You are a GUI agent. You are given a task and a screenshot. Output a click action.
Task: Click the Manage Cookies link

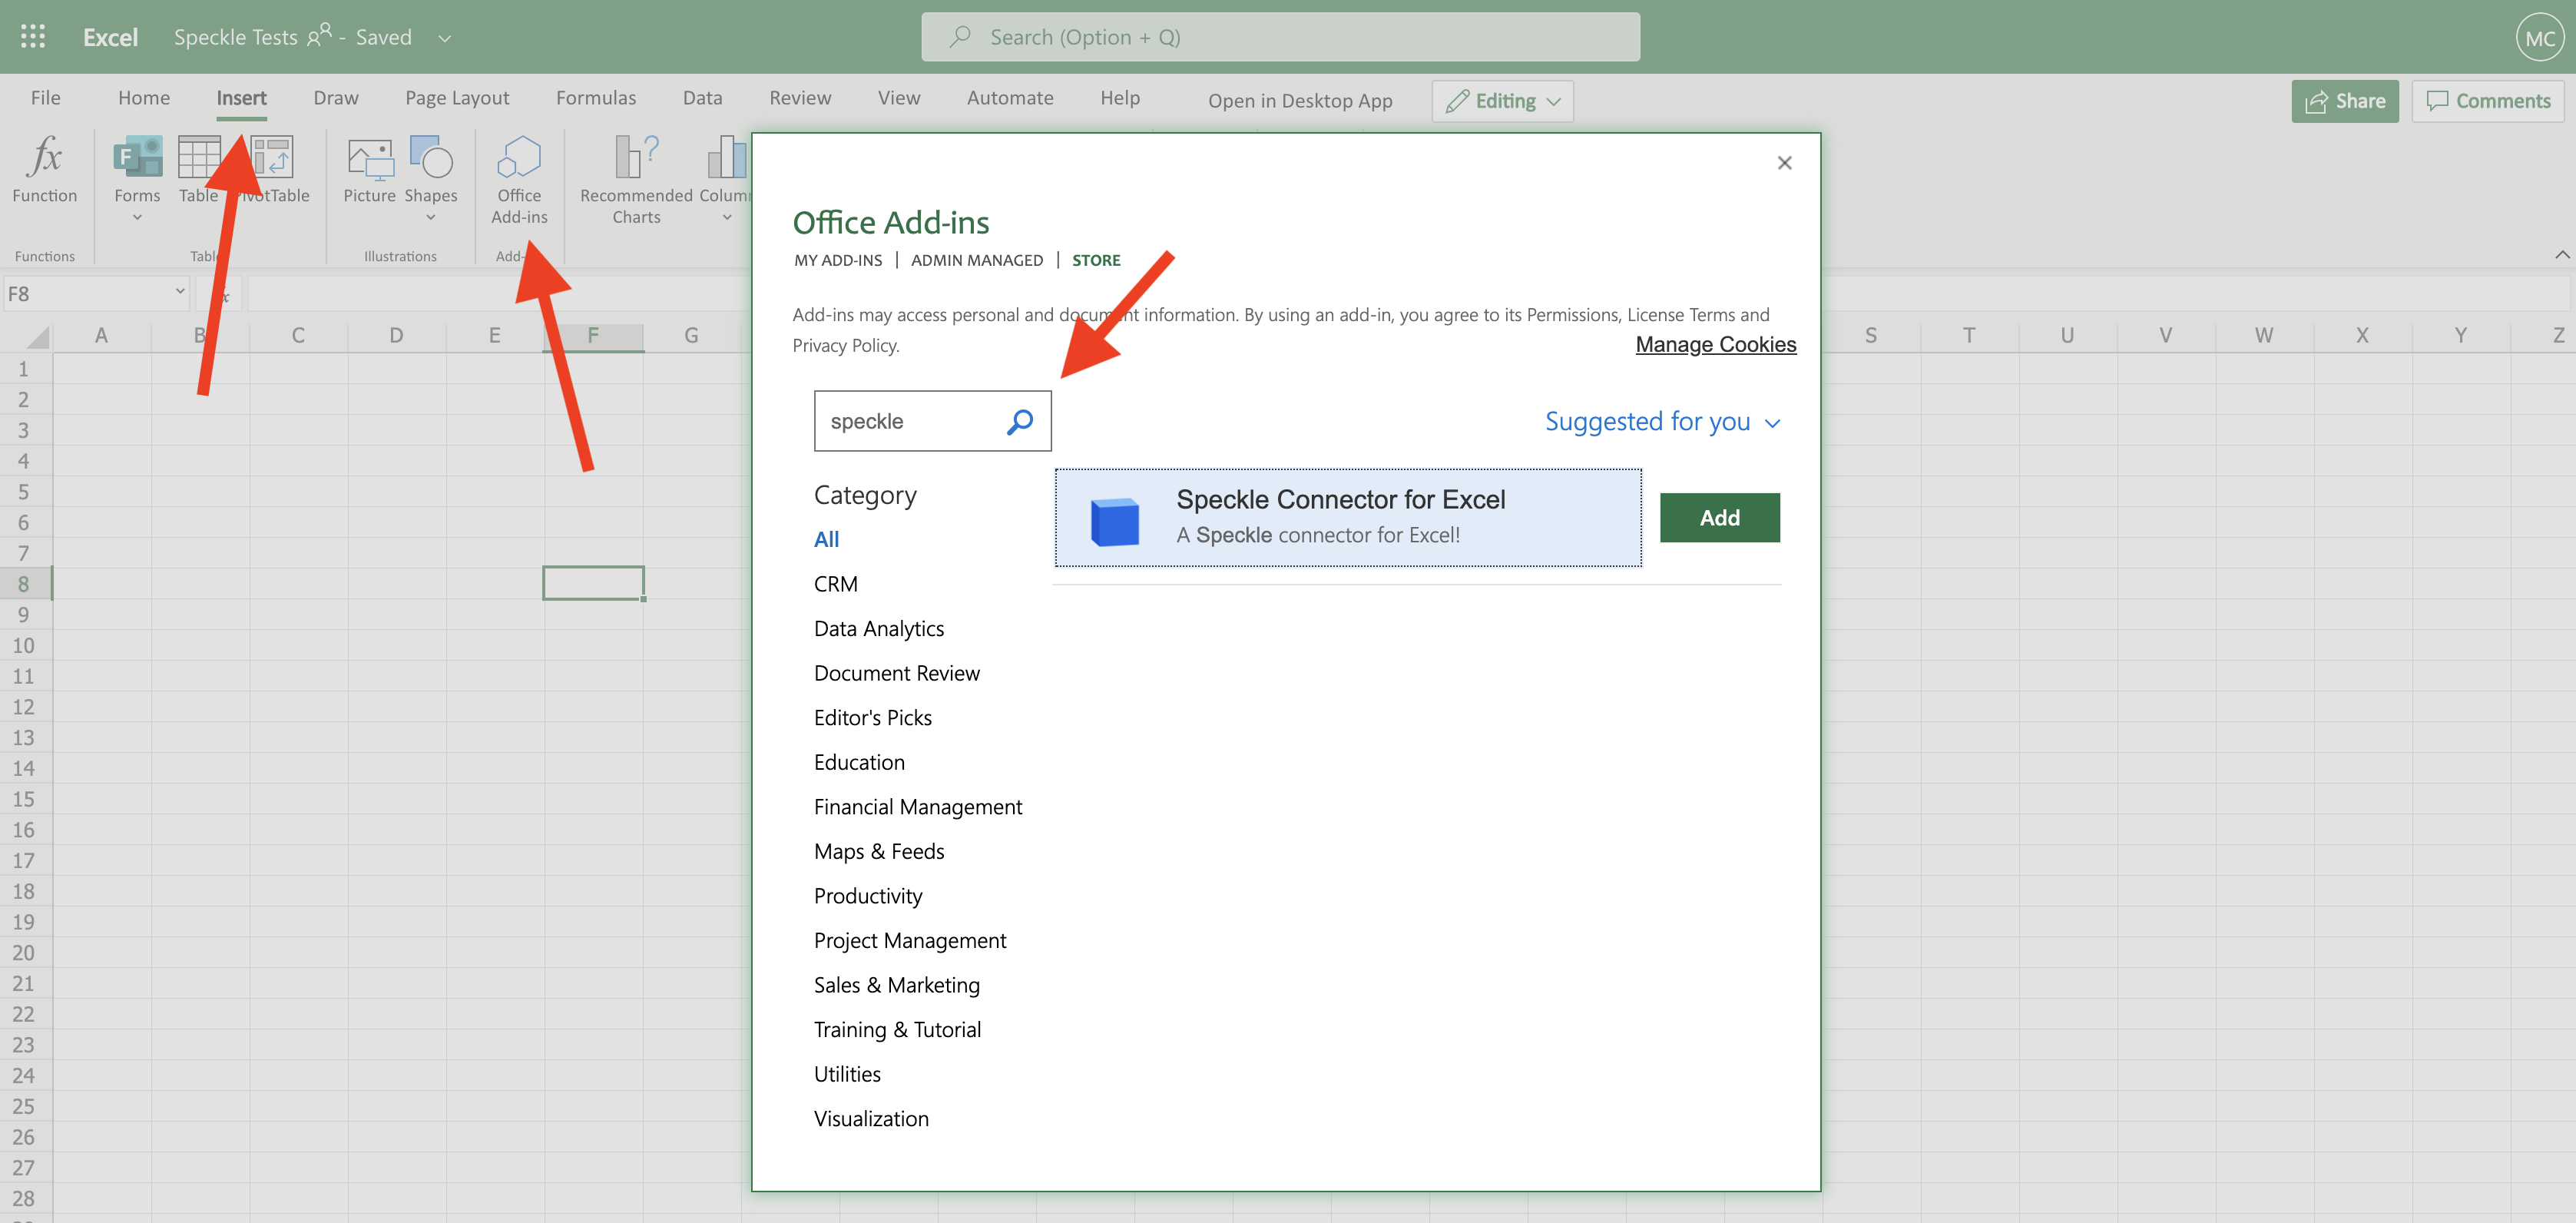[1716, 344]
